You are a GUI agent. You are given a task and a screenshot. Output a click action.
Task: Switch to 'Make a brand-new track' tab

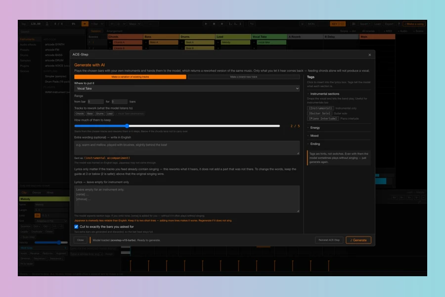click(x=243, y=77)
